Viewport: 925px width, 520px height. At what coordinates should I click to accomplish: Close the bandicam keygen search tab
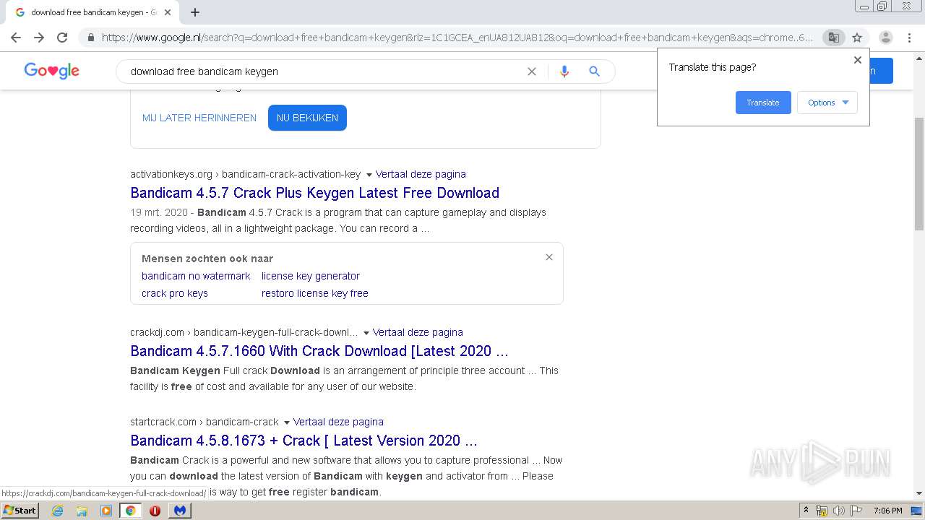(x=168, y=12)
